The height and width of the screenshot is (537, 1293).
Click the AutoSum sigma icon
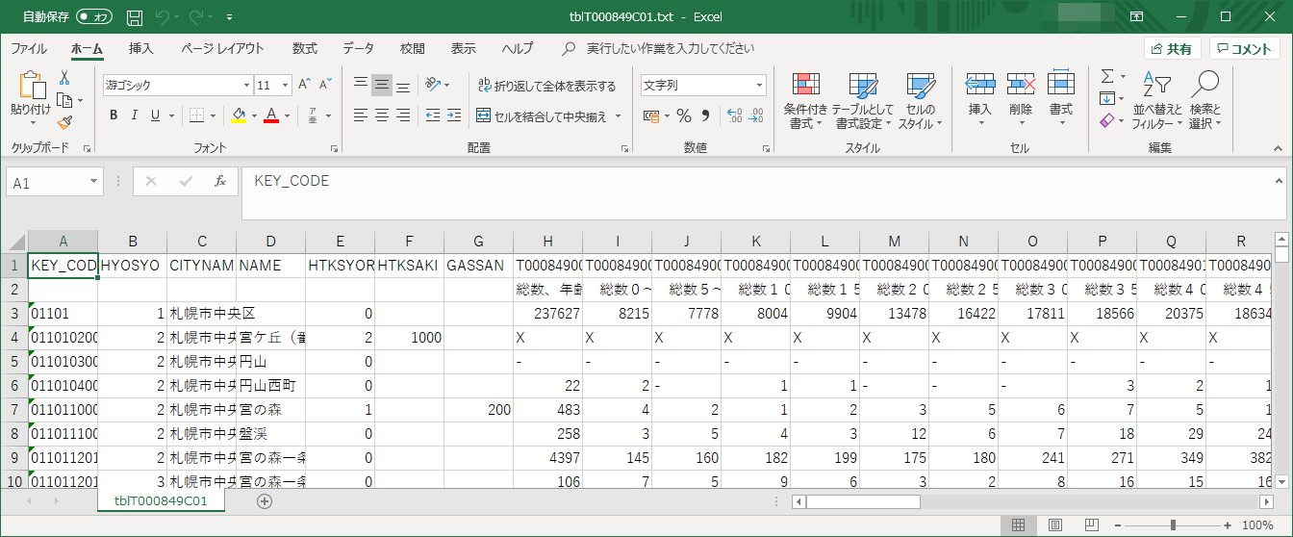click(x=1107, y=76)
